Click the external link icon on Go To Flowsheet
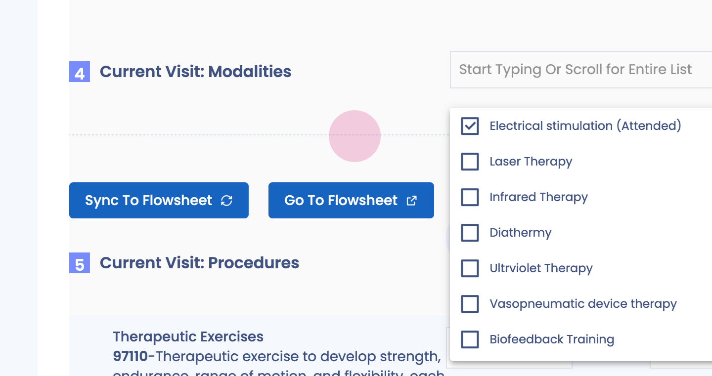Viewport: 712px width, 376px height. click(x=411, y=201)
